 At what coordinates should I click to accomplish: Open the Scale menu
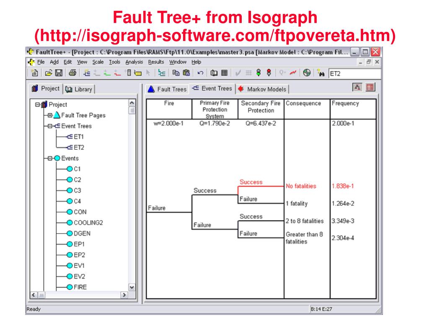[98, 62]
